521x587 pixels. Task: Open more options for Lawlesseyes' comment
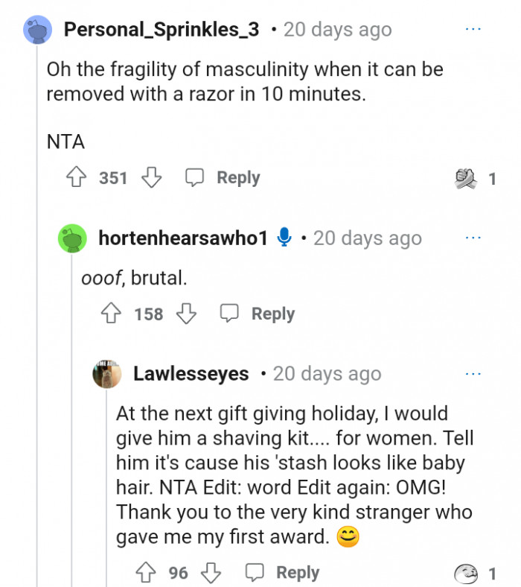[x=473, y=374]
